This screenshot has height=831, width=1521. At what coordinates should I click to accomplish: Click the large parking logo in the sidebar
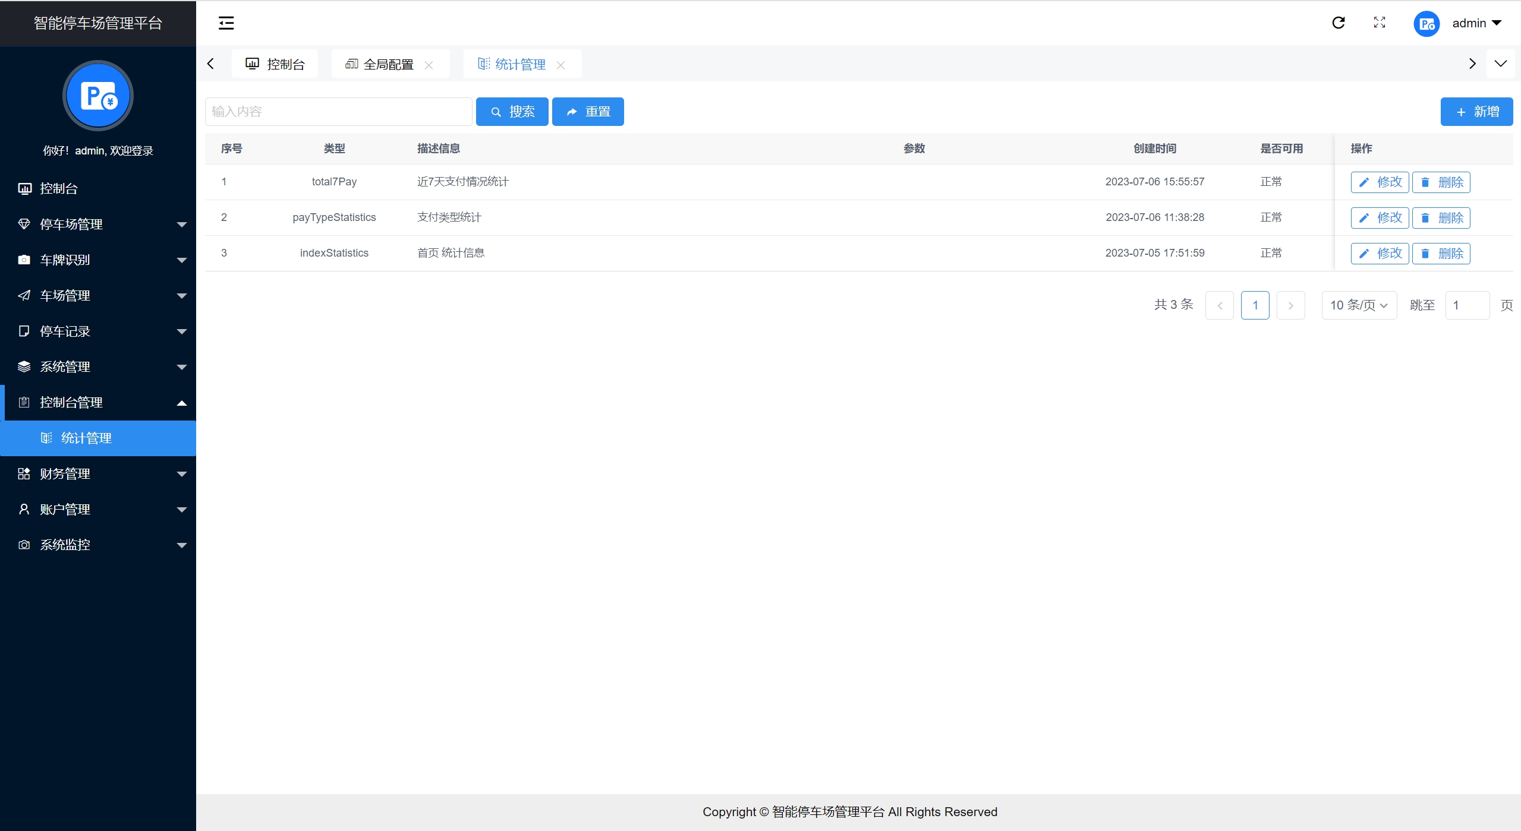(x=98, y=96)
